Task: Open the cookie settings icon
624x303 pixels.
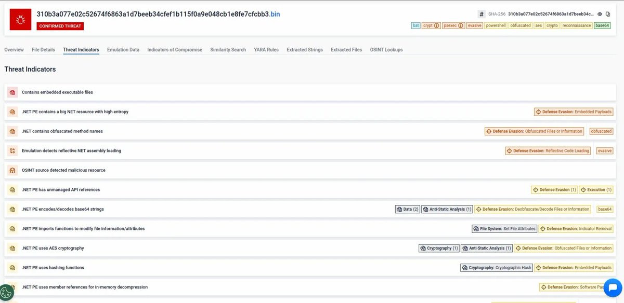Action: coord(7,293)
